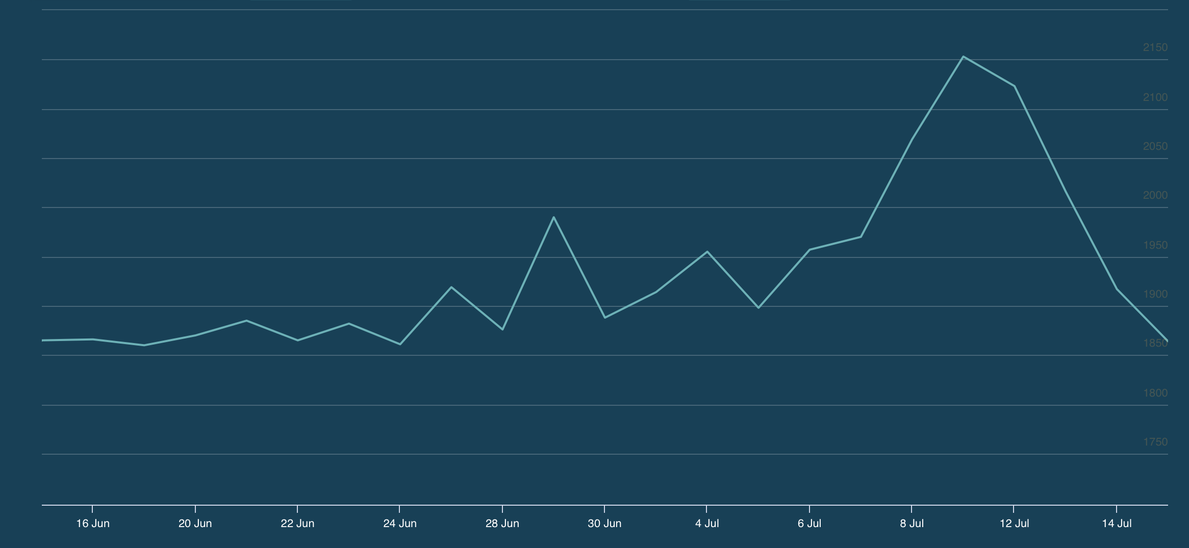The image size is (1189, 548).
Task: Select the line point above 8 Jul
Action: pyautogui.click(x=912, y=139)
